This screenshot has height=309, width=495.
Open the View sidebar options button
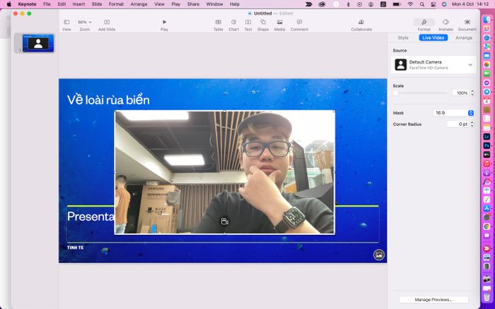pyautogui.click(x=66, y=25)
